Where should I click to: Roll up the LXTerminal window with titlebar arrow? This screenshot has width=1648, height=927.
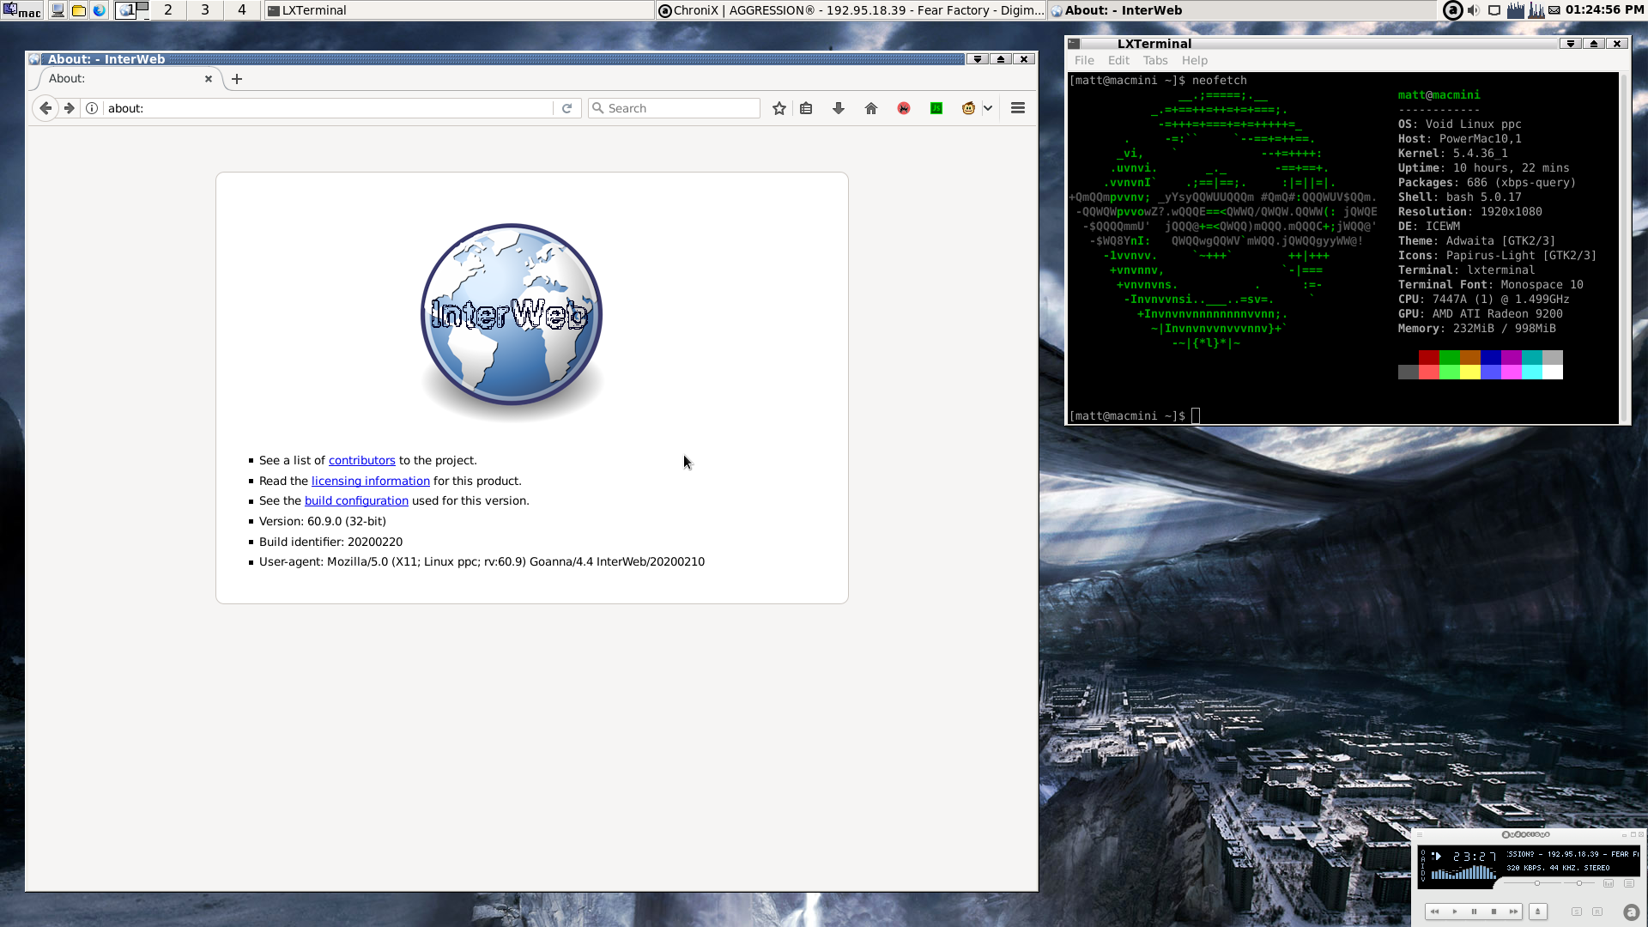tap(1594, 44)
